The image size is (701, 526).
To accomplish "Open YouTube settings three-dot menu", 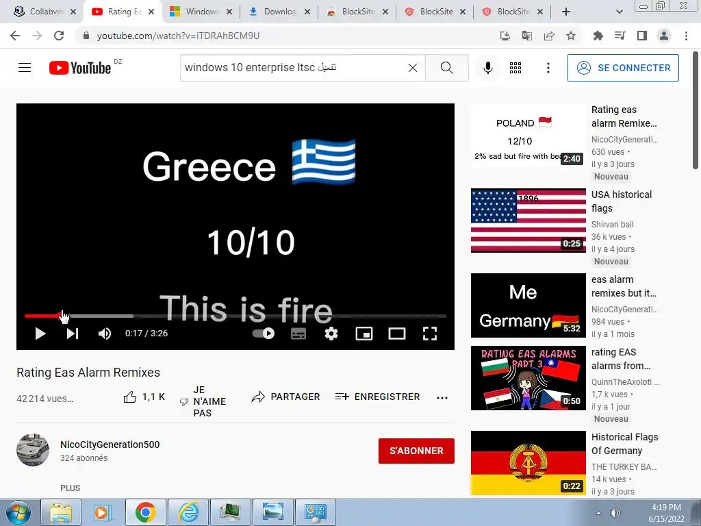I will [548, 68].
